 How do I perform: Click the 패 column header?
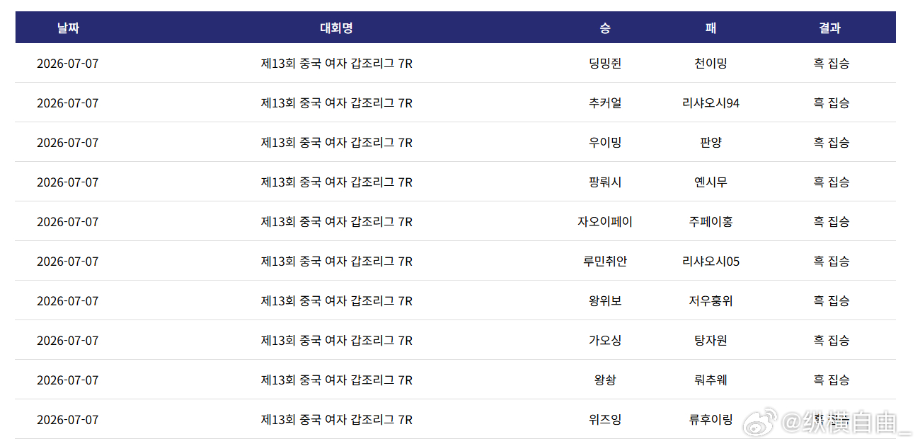tap(711, 28)
